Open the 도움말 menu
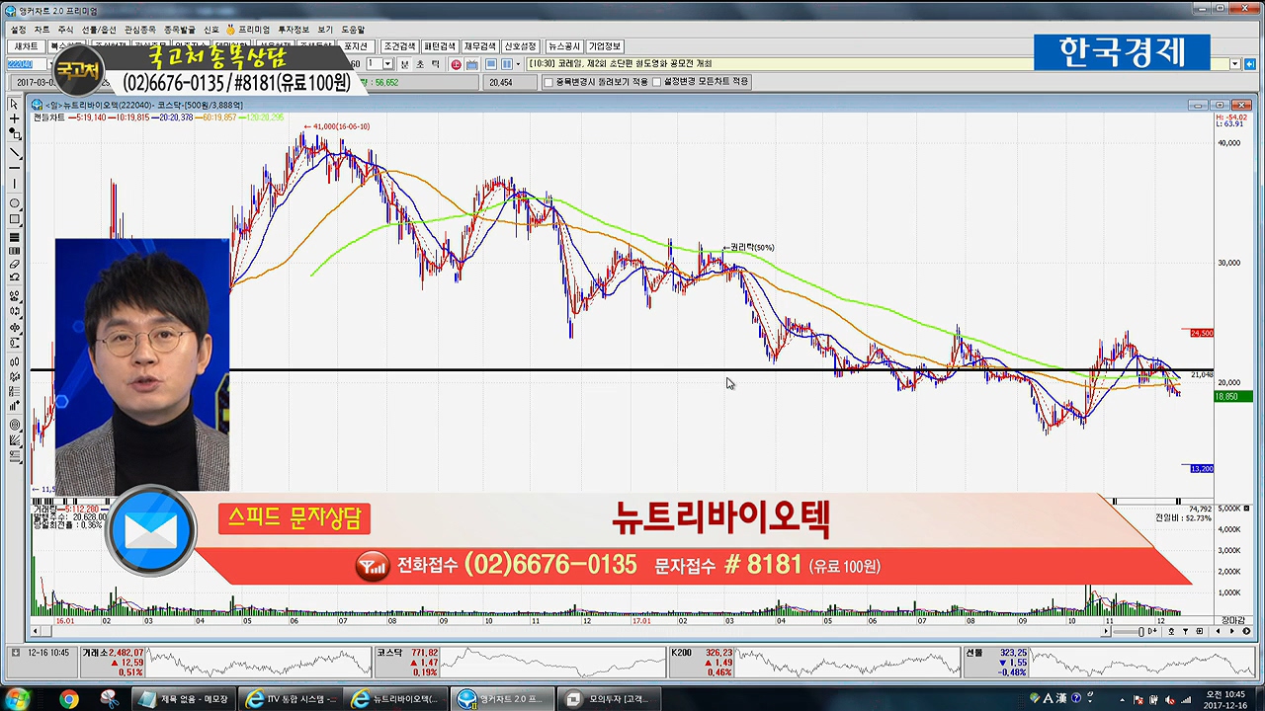The height and width of the screenshot is (711, 1265). (353, 30)
